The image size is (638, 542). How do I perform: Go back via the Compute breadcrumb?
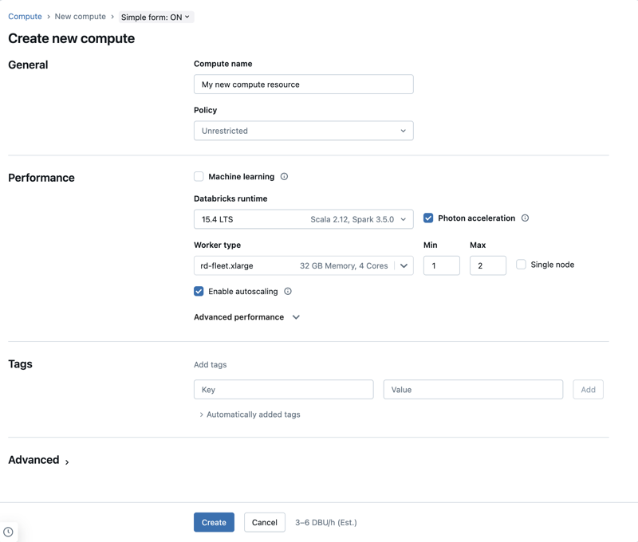25,16
